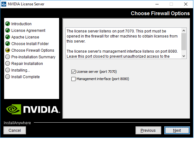194x145 pixels.
Task: Click the description text scrollbar thumb
Action: point(184,41)
